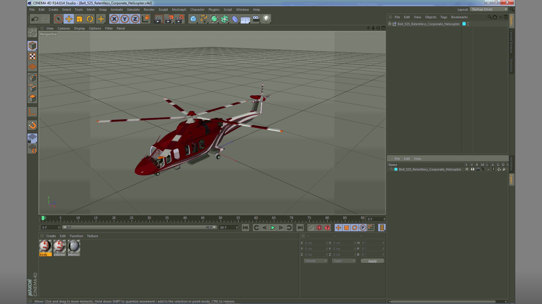Toggle Position keyframe recording in timeline bar
The image size is (542, 304).
coord(338,228)
